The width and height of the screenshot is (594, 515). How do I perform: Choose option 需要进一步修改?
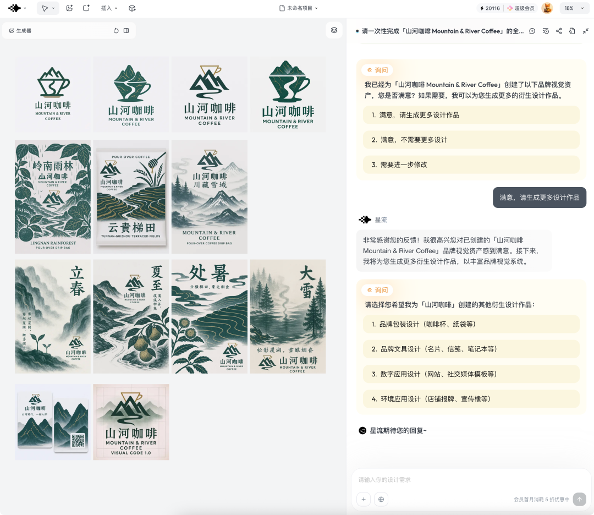point(471,165)
